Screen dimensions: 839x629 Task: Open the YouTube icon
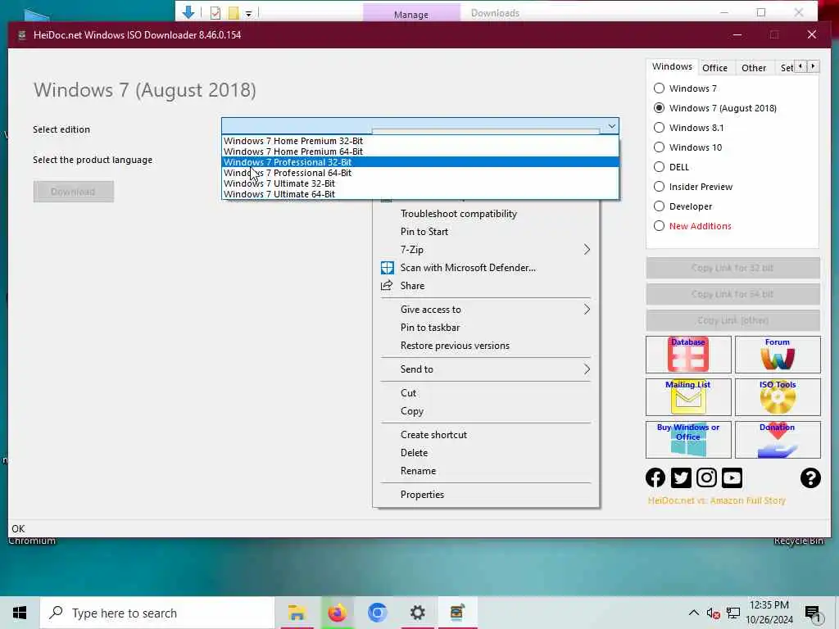732,477
